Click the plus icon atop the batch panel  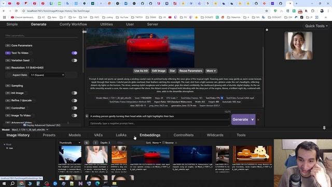coord(267,30)
